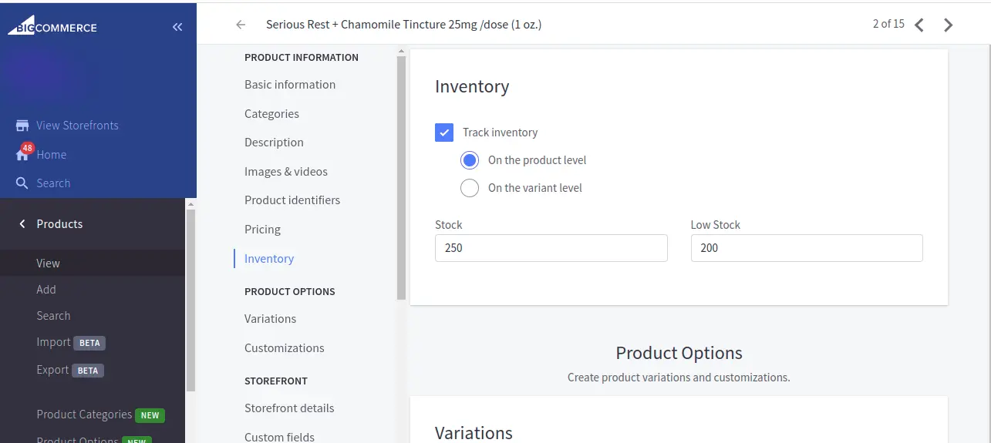Click the BigCommerce logo

(52, 26)
